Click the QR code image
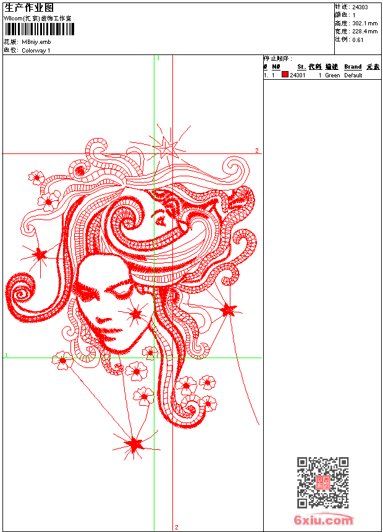This screenshot has height=532, width=383. [322, 483]
